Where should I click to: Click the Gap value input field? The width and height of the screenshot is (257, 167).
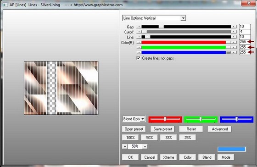point(245,27)
